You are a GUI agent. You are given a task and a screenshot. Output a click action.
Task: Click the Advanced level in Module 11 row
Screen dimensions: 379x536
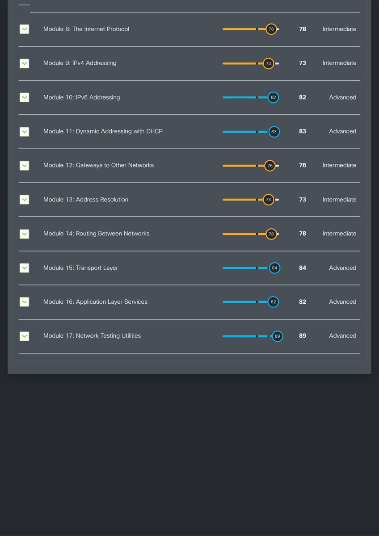343,131
